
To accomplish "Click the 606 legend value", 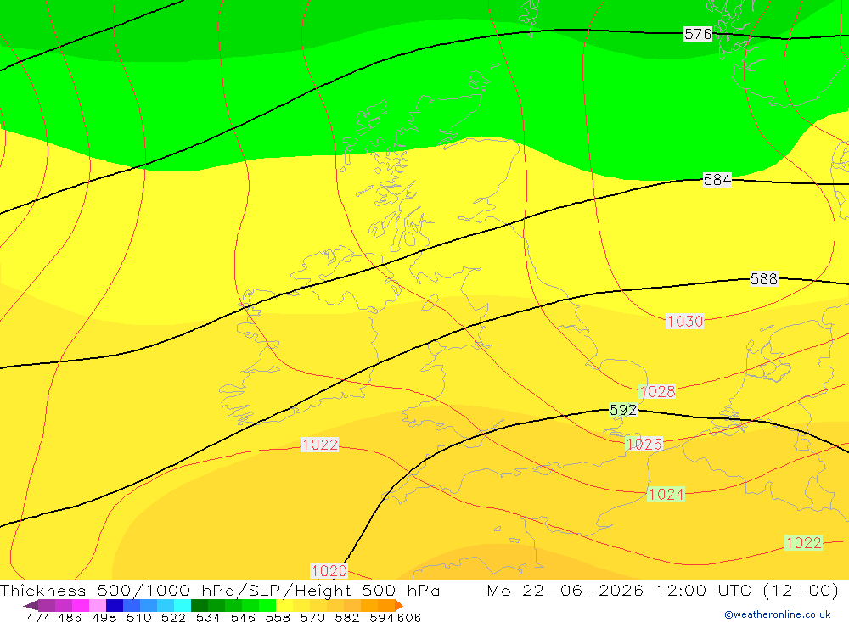I will pyautogui.click(x=409, y=618).
